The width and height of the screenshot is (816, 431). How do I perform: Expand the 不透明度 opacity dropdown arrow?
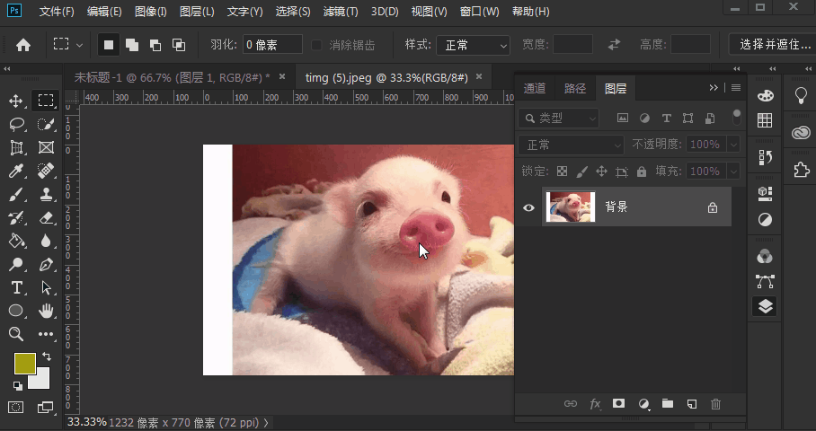click(734, 145)
